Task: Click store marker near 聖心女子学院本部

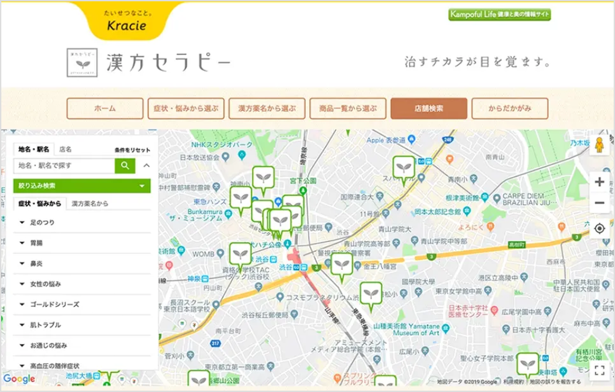Action: click(527, 365)
